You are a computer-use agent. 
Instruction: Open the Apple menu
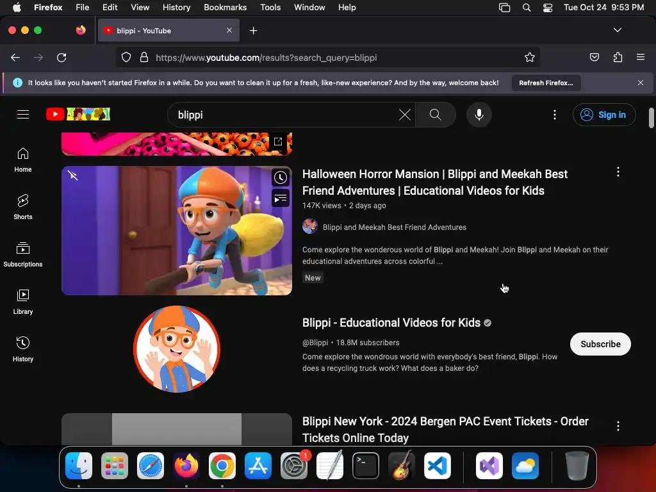tap(17, 7)
